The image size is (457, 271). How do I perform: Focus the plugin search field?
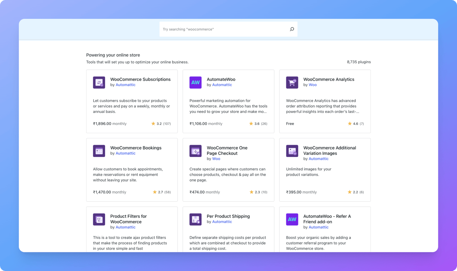coord(228,29)
